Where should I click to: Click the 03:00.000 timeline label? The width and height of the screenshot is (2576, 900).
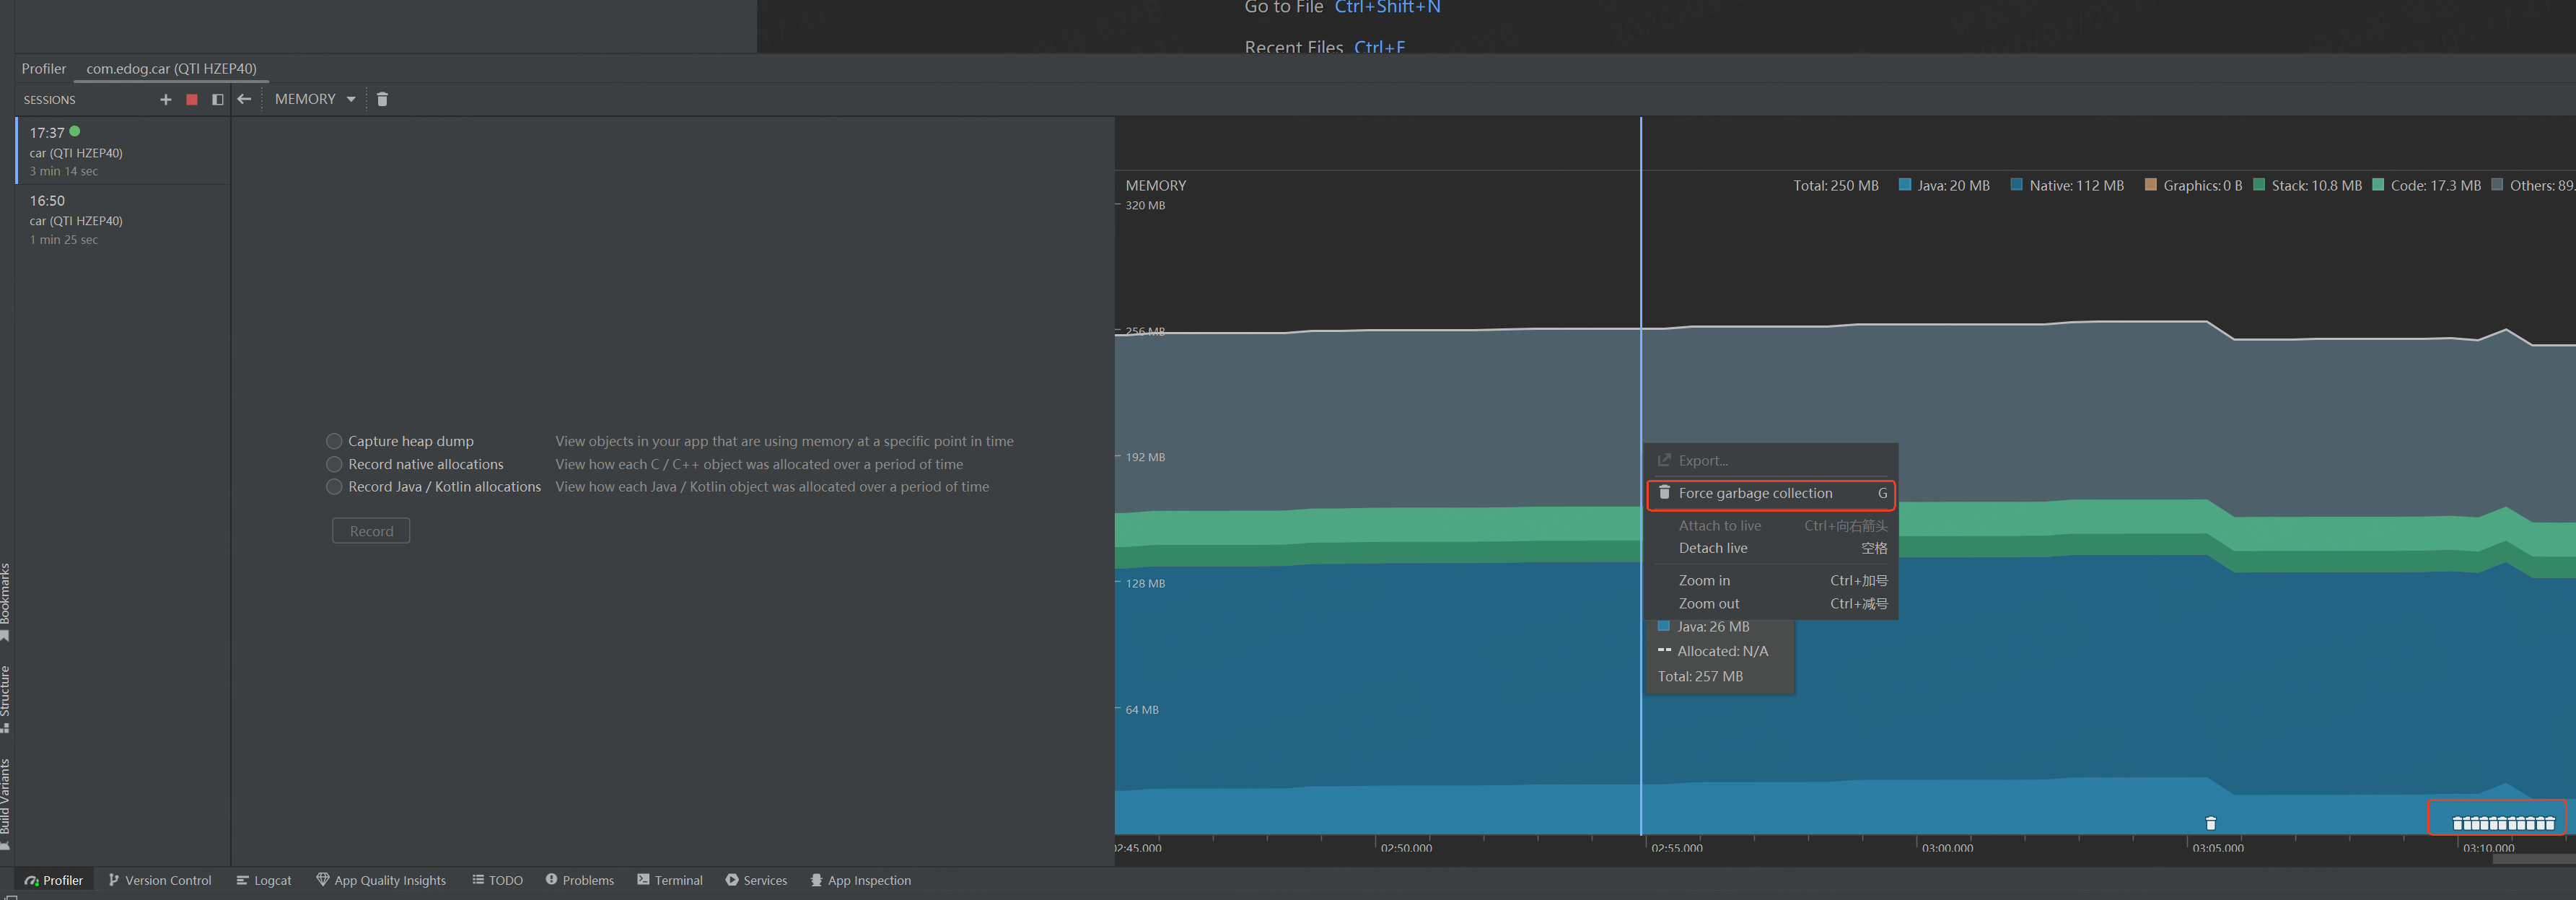point(1948,847)
